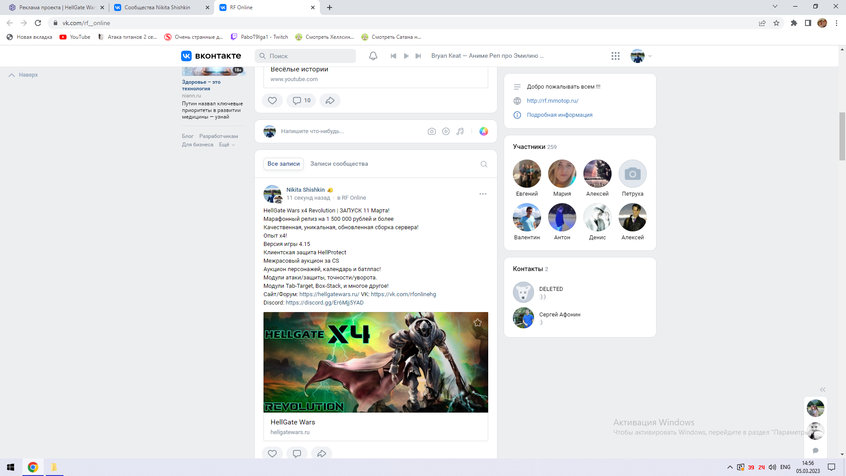Select the Все записи tab
The image size is (846, 476).
pos(283,164)
